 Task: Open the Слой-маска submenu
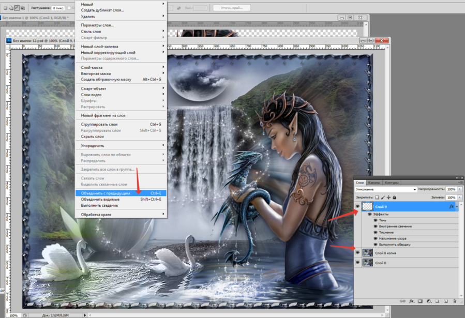click(121, 68)
